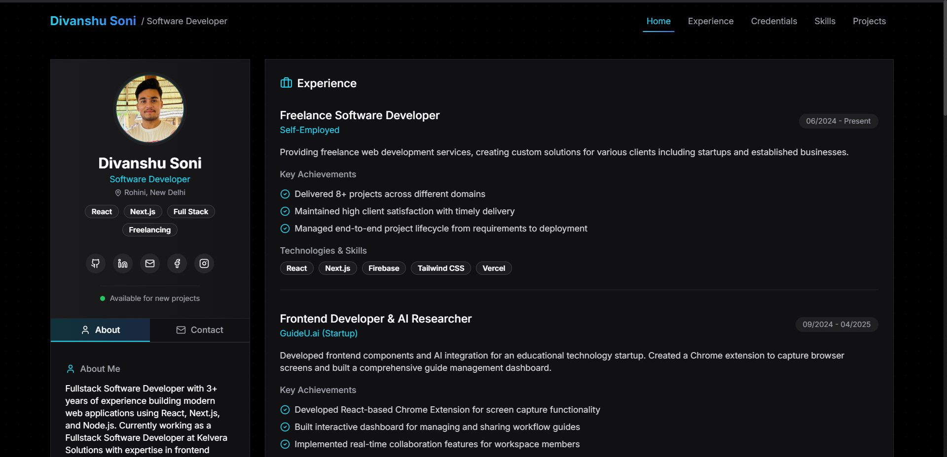Image resolution: width=947 pixels, height=457 pixels.
Task: Click the / Software Developer header text
Action: coord(184,21)
